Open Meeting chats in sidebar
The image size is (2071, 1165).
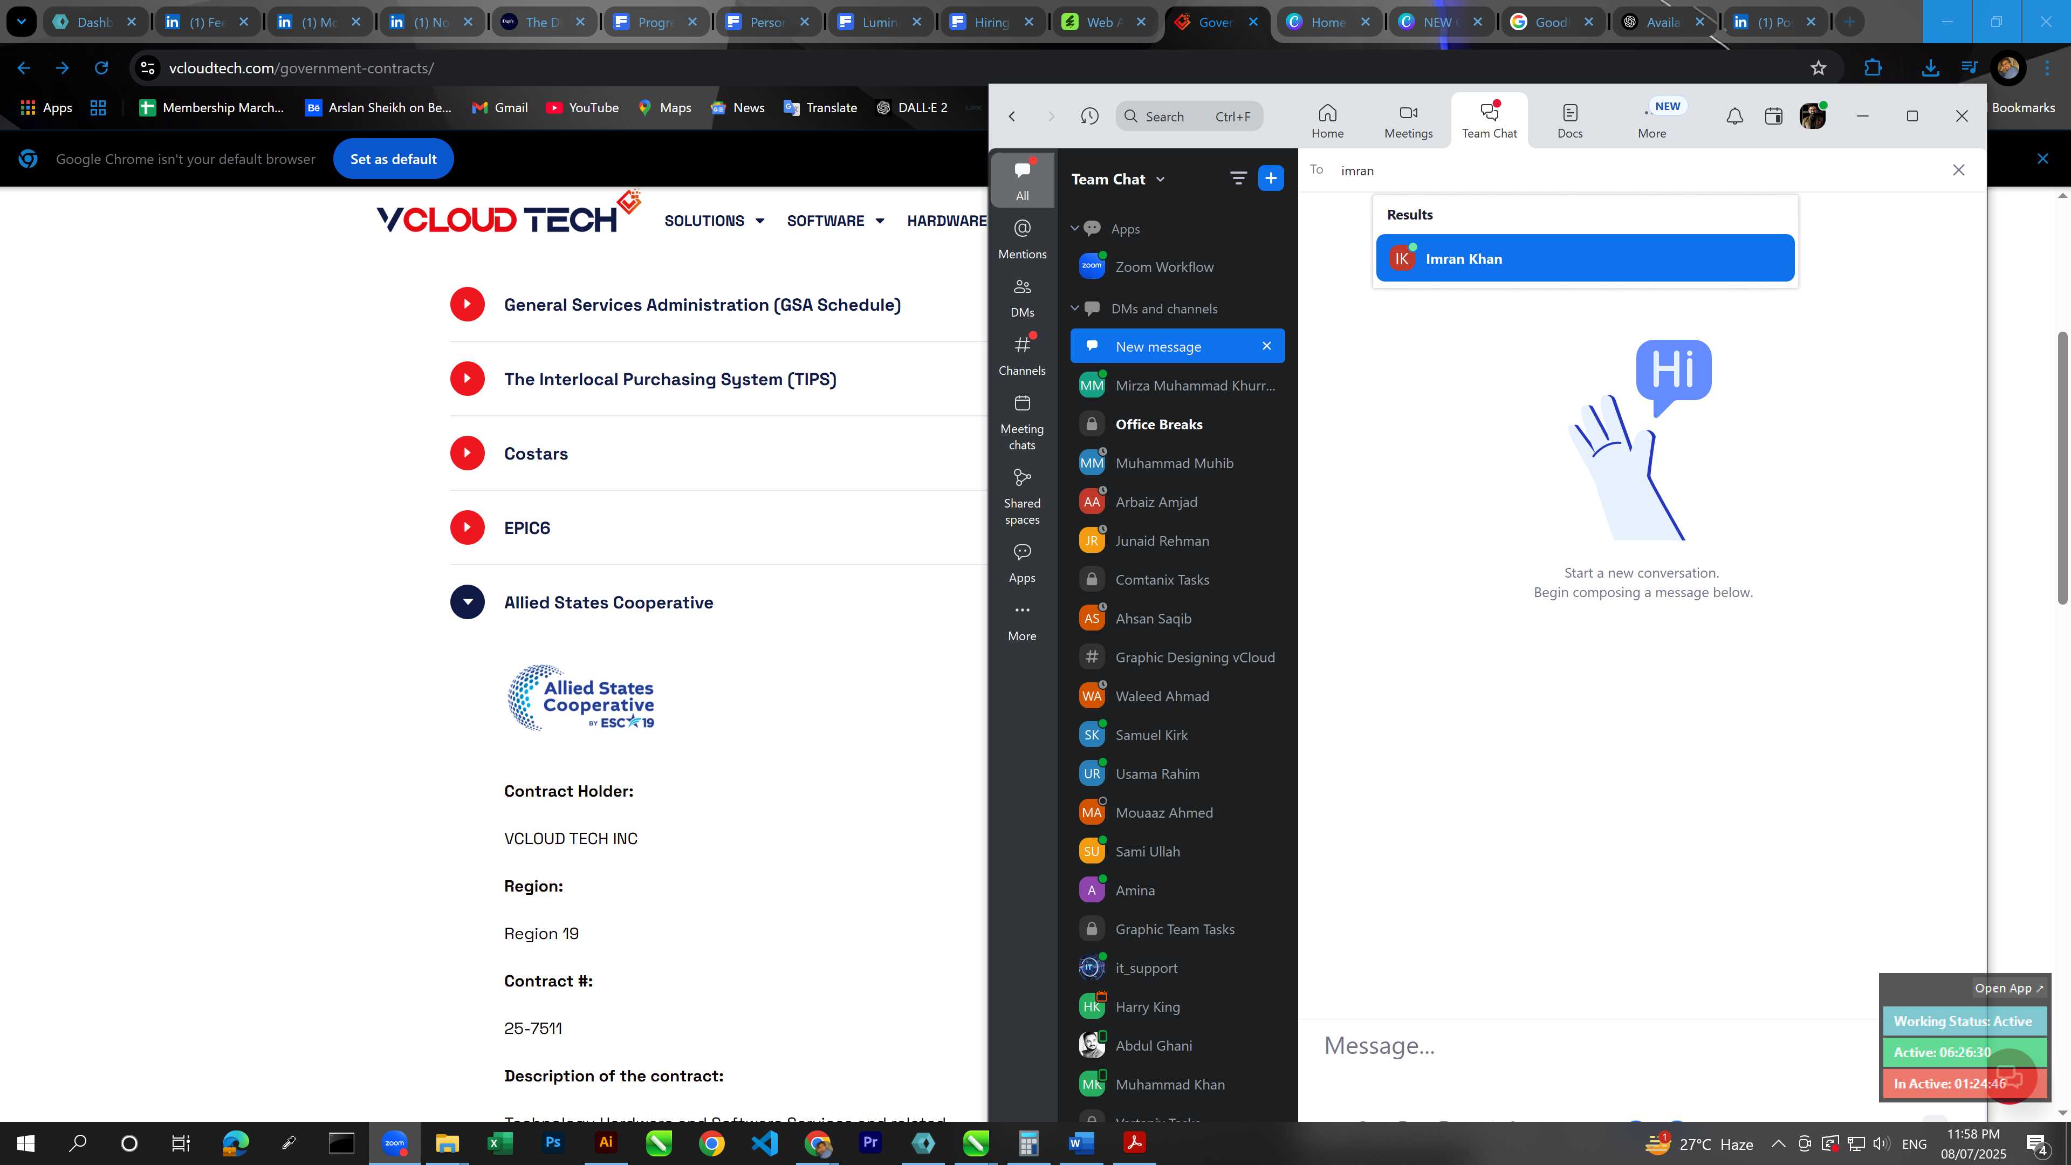[1022, 422]
